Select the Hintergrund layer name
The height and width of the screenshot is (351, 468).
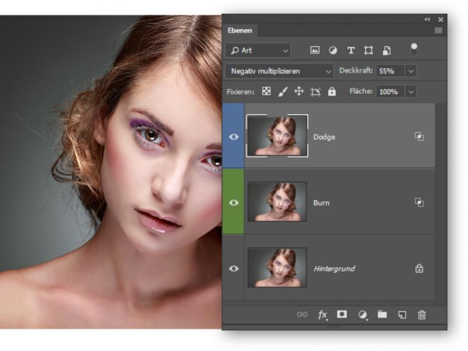[334, 268]
